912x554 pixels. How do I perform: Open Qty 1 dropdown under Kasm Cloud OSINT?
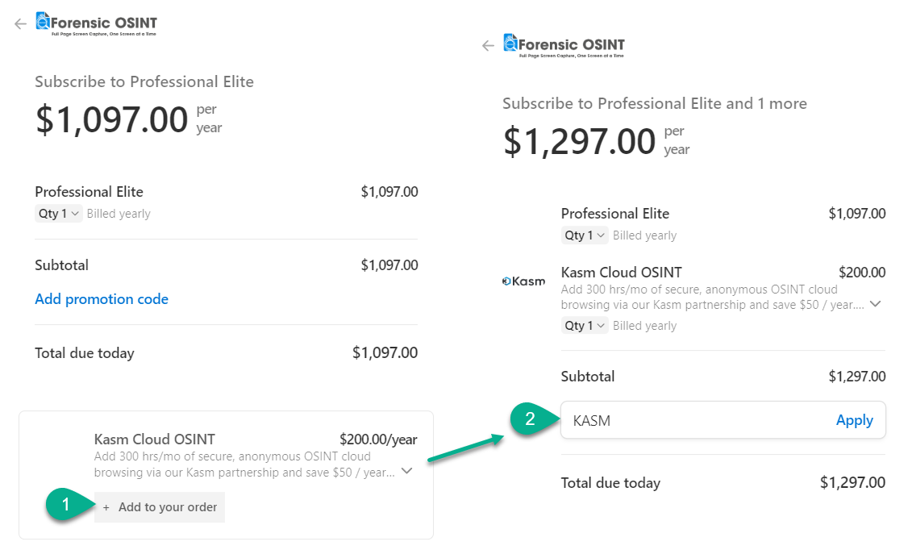coord(585,325)
